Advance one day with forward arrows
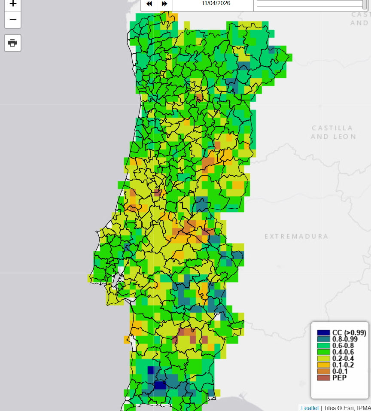Viewport: 371px width, 411px height. (x=164, y=4)
